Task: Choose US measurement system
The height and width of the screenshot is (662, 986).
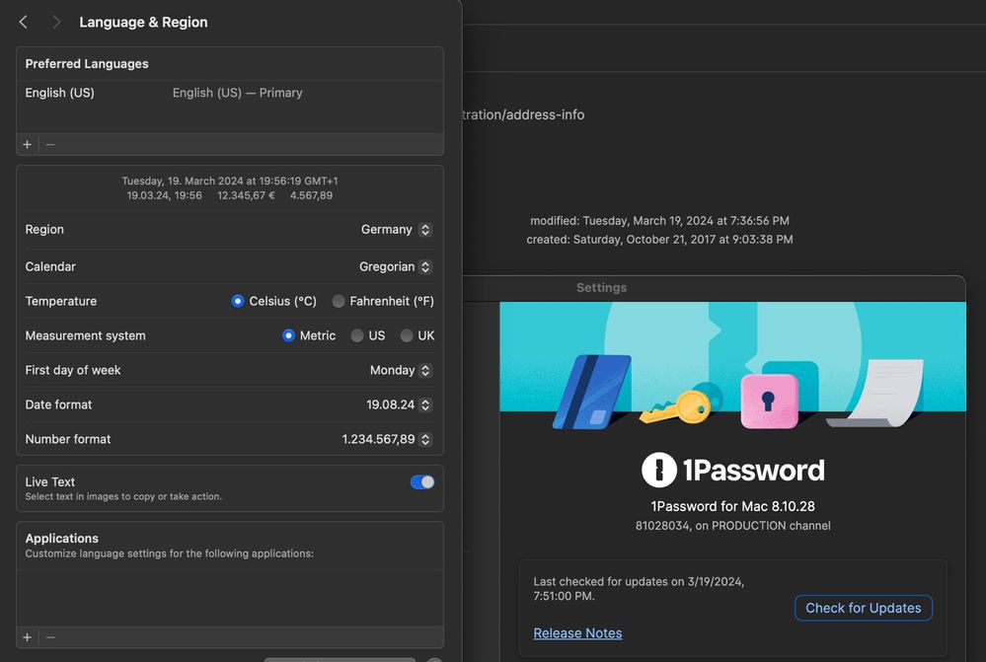Action: click(x=357, y=335)
